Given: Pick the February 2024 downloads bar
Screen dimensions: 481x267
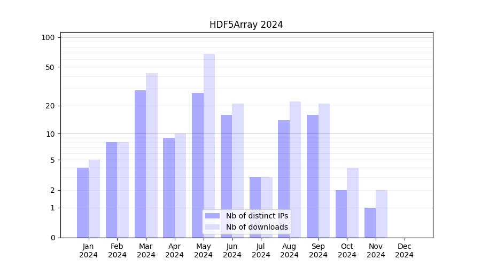Looking at the screenshot, I should [123, 190].
